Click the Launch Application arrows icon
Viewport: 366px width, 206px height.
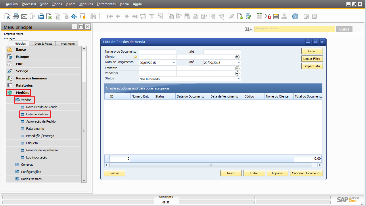[74, 16]
